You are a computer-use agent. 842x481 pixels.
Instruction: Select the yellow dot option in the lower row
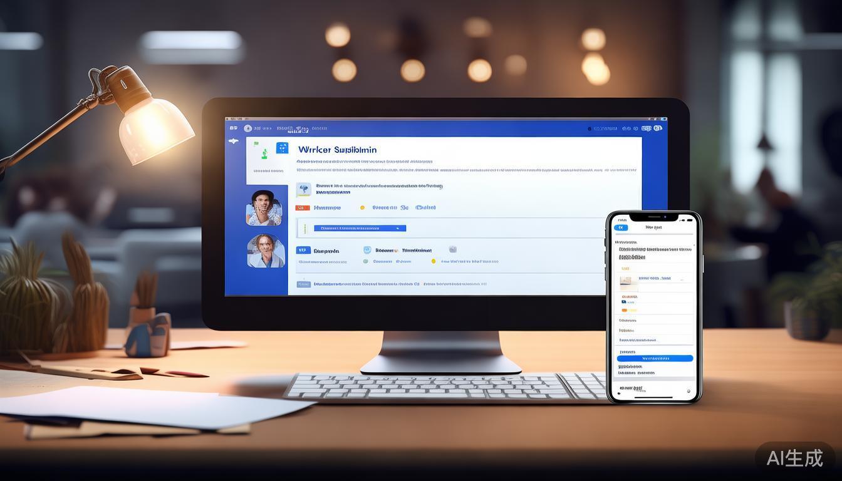coord(433,261)
